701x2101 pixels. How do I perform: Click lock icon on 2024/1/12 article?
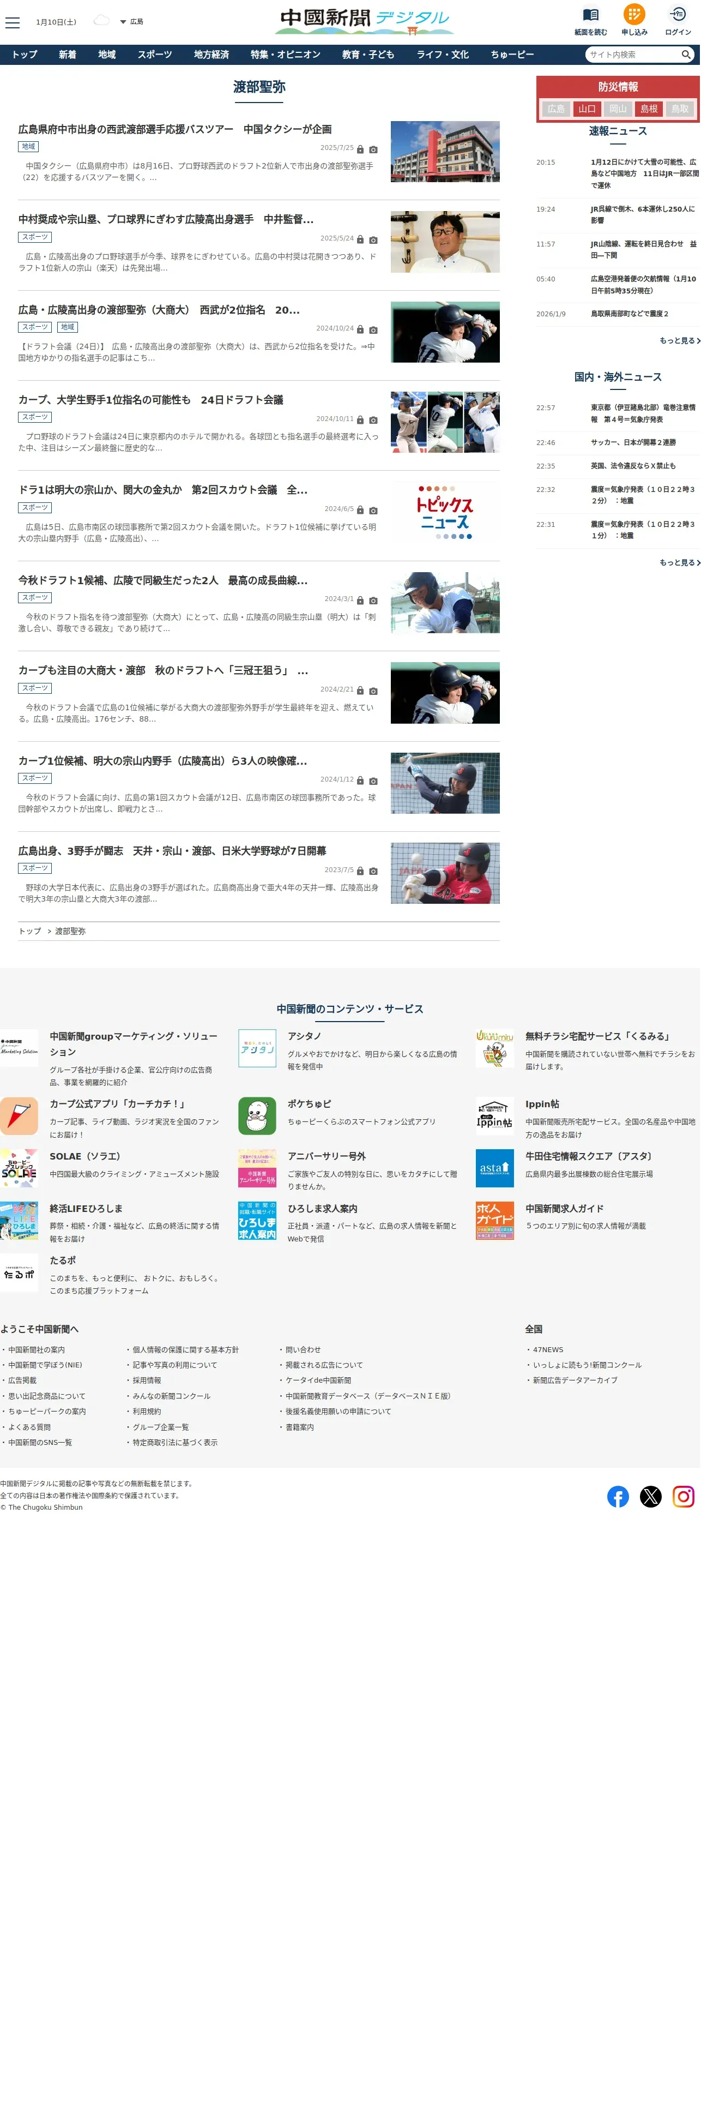pos(360,781)
